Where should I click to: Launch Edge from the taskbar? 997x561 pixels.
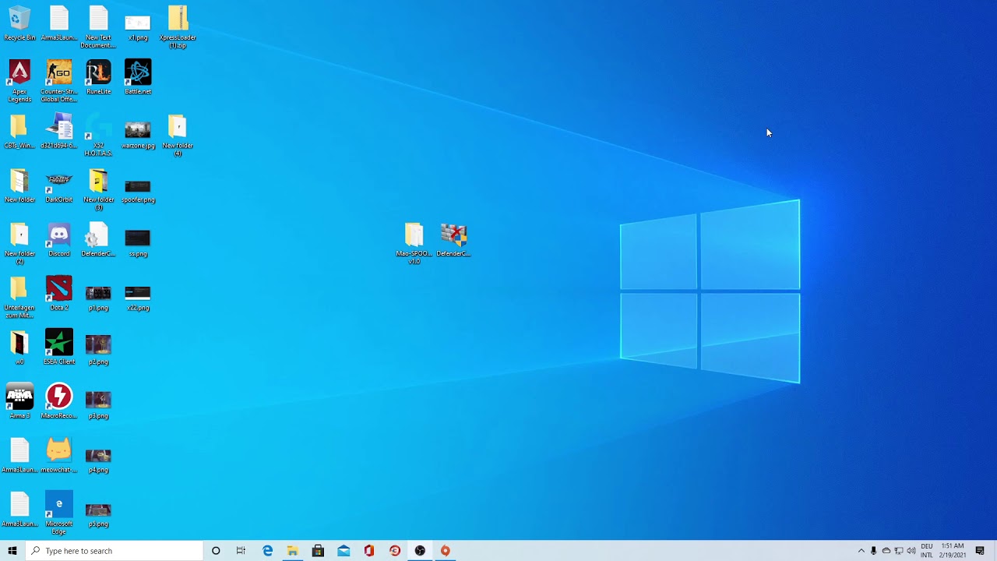267,551
